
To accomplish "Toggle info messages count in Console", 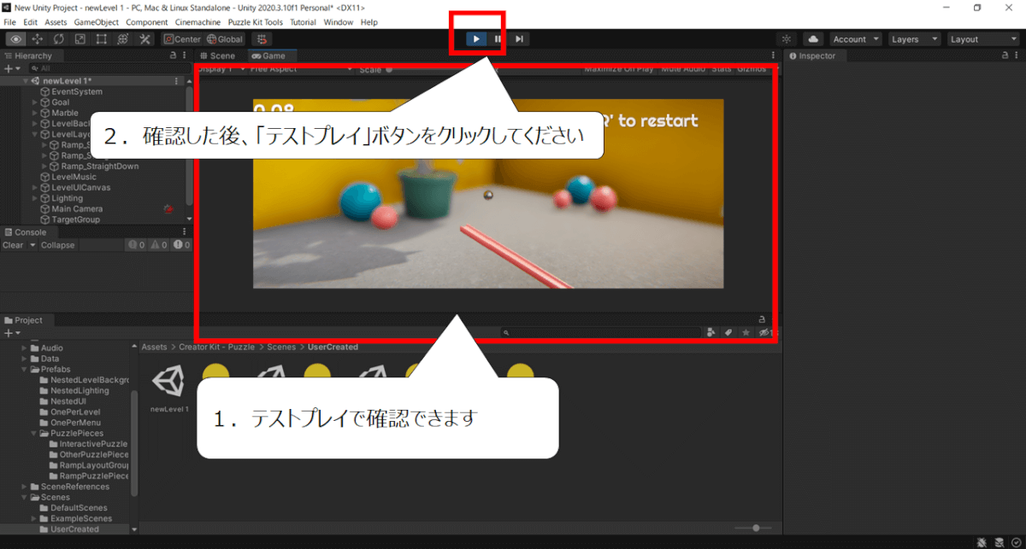I will click(x=136, y=245).
